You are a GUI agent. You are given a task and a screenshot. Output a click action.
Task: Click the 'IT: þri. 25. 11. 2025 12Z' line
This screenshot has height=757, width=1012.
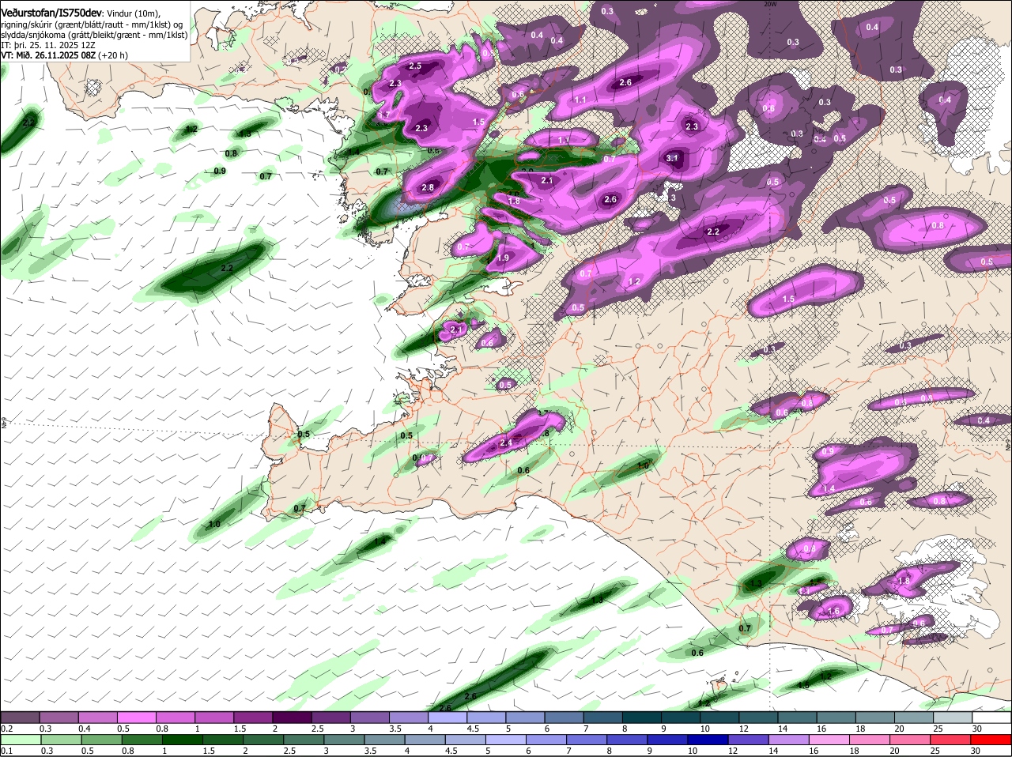pyautogui.click(x=48, y=45)
